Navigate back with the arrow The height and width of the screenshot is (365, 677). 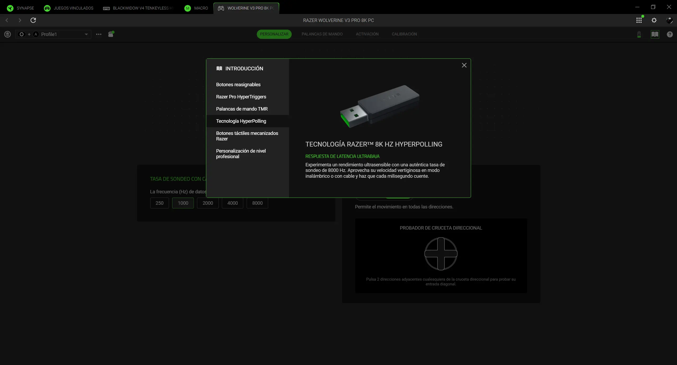click(6, 20)
